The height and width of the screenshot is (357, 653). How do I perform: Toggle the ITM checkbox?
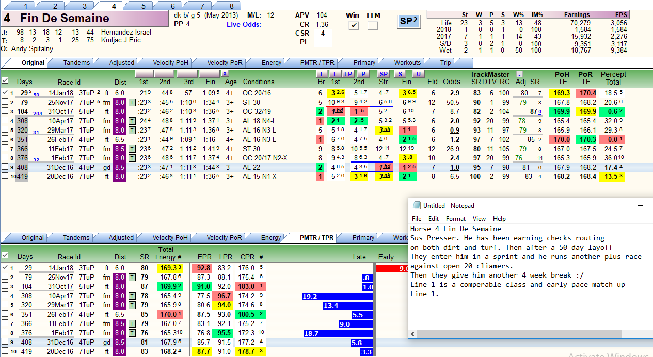(x=373, y=26)
